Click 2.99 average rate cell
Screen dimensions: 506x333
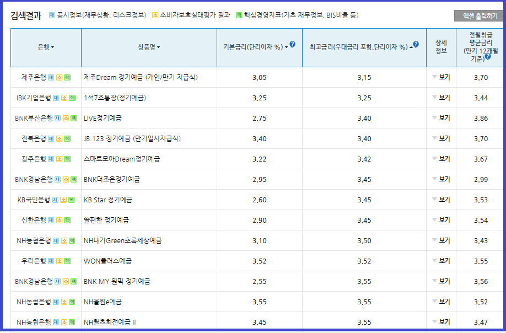coord(481,179)
